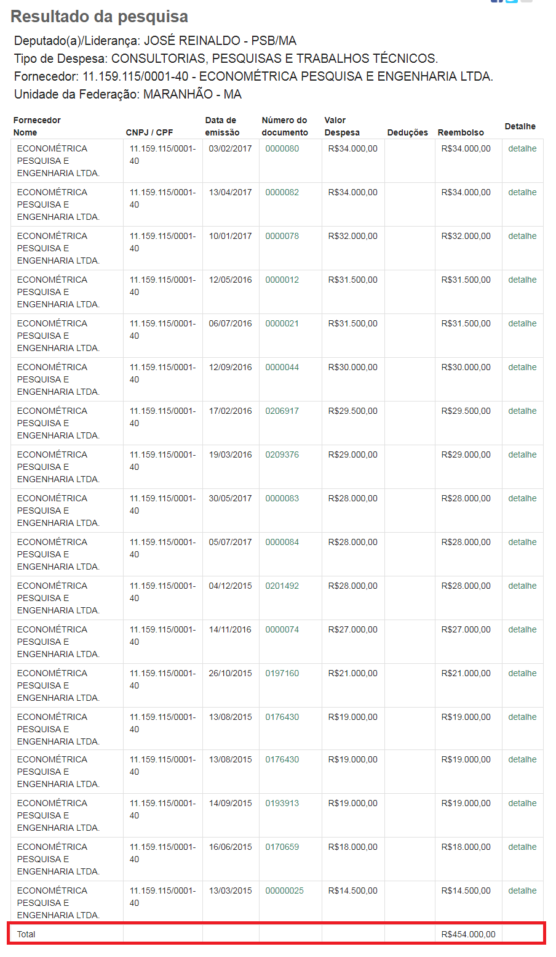Select Reembolso cell R$29.500,00

466,411
